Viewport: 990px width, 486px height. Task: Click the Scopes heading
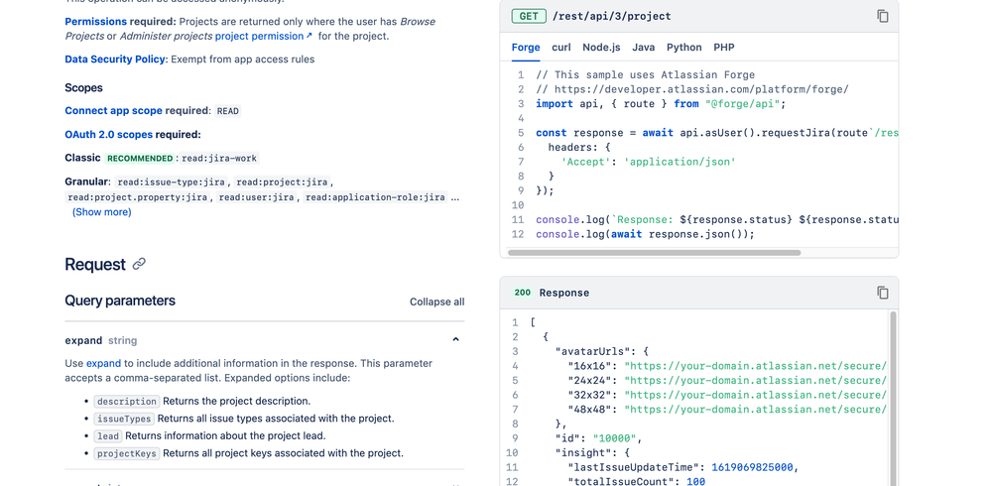(83, 87)
